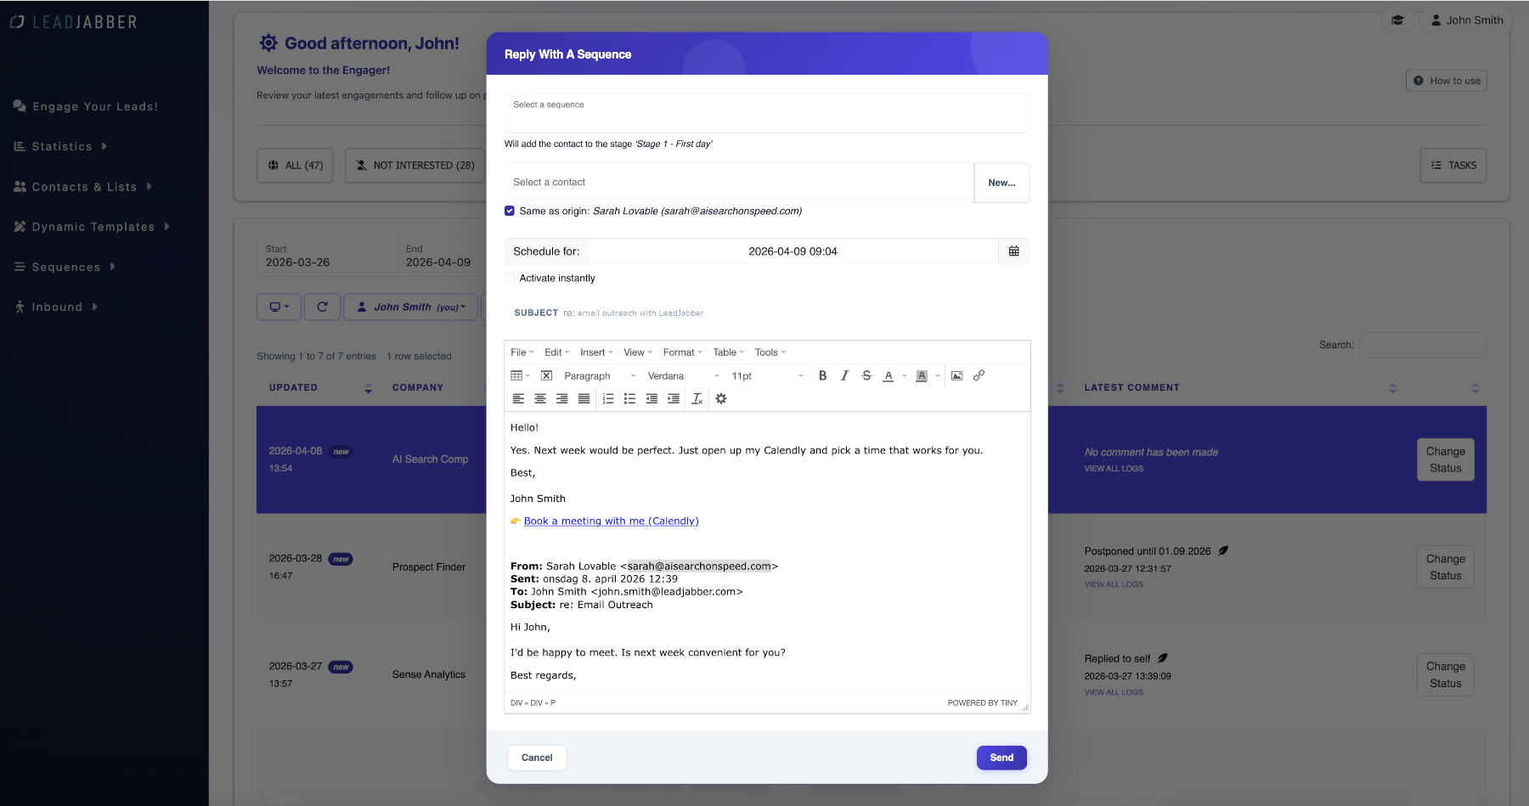Screen dimensions: 1529x806
Task: Open the Verdana font dropdown
Action: pyautogui.click(x=683, y=375)
